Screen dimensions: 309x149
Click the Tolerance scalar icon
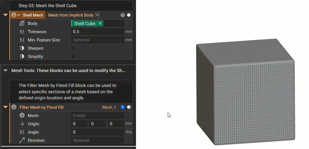[22, 31]
